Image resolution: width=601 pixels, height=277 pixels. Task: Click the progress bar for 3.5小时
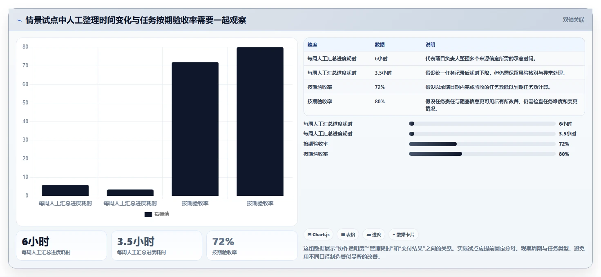click(x=482, y=134)
